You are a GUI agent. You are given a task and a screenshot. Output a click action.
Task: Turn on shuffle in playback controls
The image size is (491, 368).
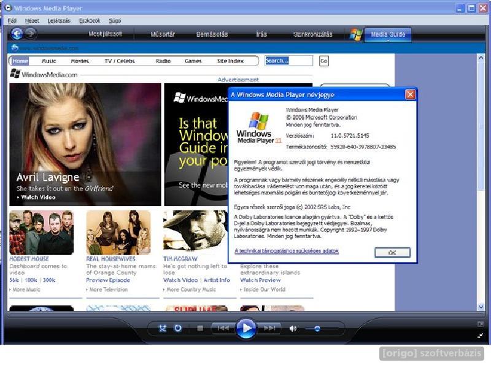163,328
